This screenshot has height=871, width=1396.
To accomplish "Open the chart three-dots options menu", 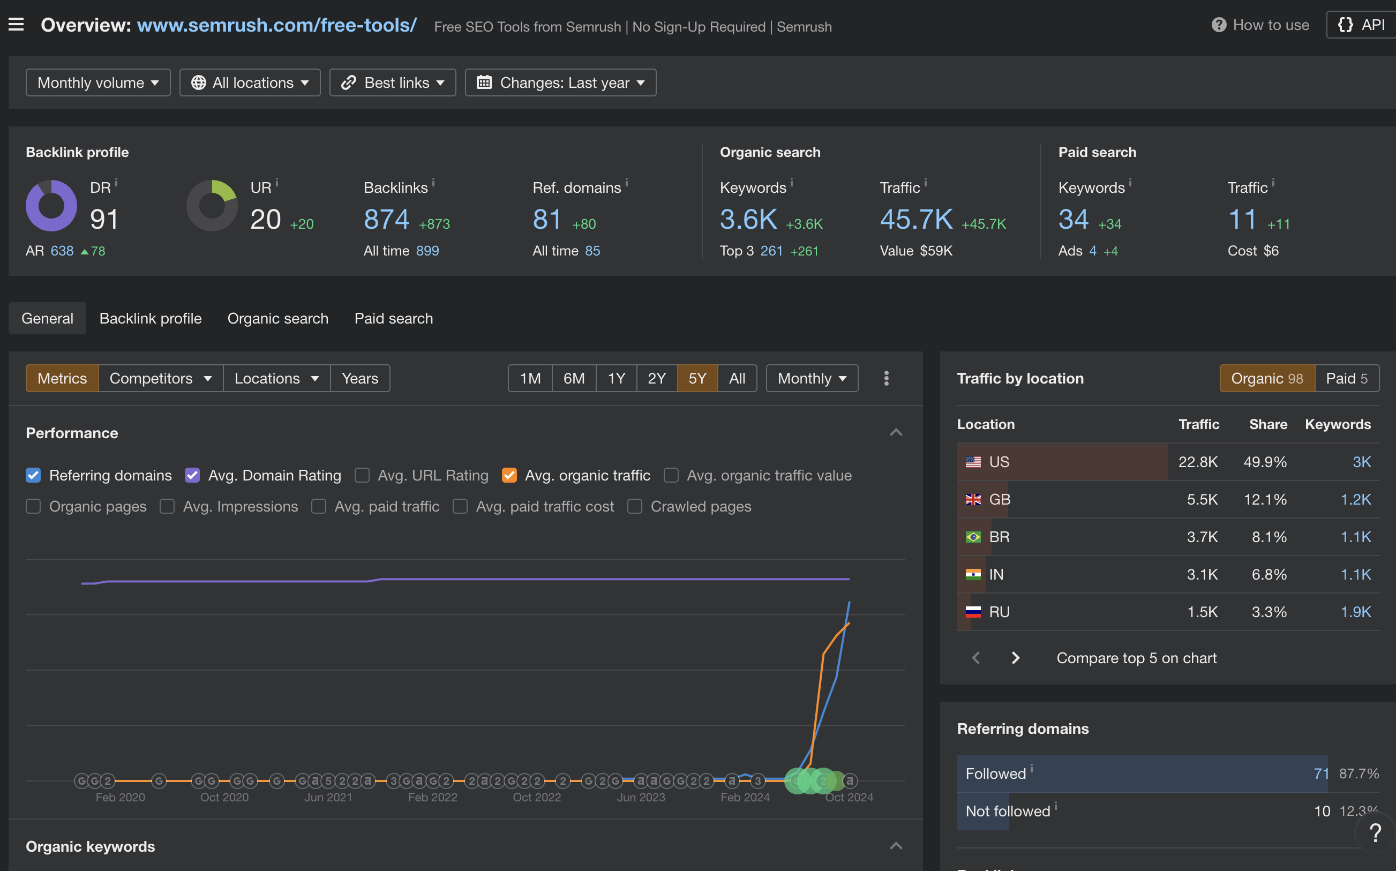I will tap(887, 379).
